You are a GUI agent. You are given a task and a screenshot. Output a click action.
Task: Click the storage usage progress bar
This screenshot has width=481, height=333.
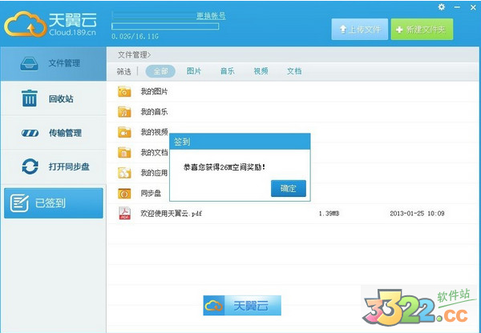pos(165,26)
